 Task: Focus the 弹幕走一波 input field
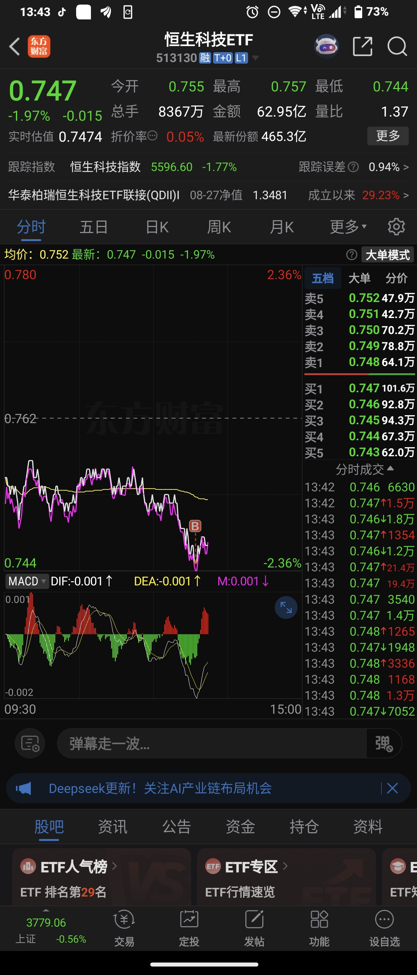(212, 743)
